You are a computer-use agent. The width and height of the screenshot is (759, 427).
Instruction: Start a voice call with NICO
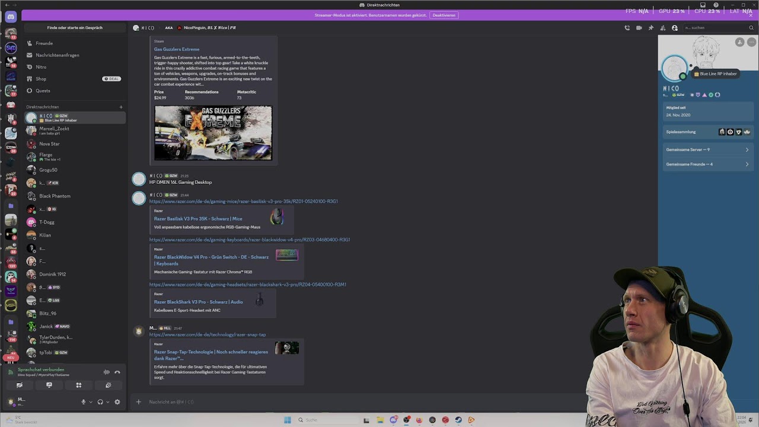[x=627, y=28]
